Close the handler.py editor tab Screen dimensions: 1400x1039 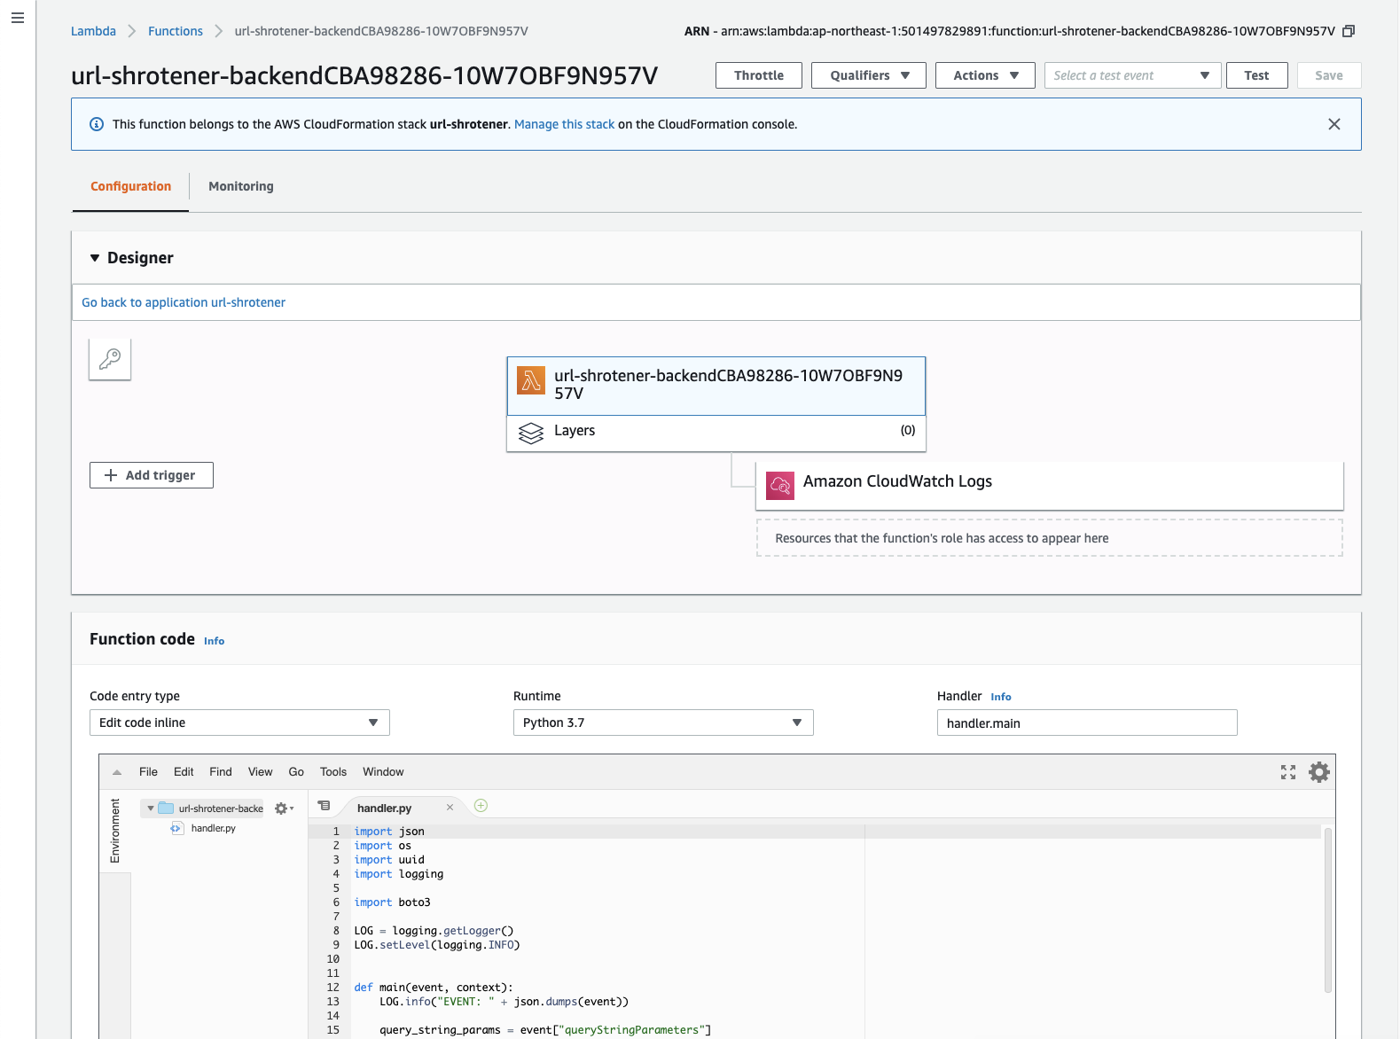click(x=450, y=807)
